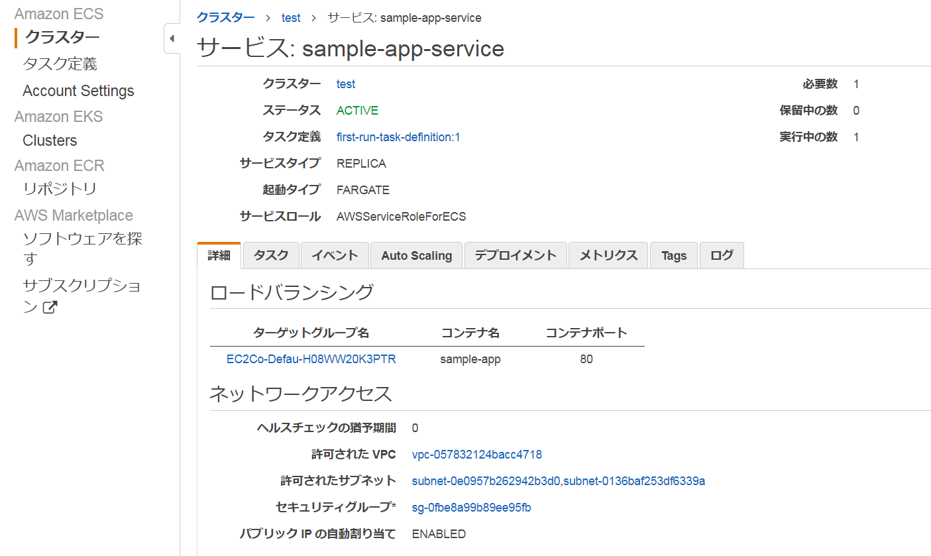Screen dimensions: 931x556
Task: Switch to the イベント tab
Action: pos(335,256)
